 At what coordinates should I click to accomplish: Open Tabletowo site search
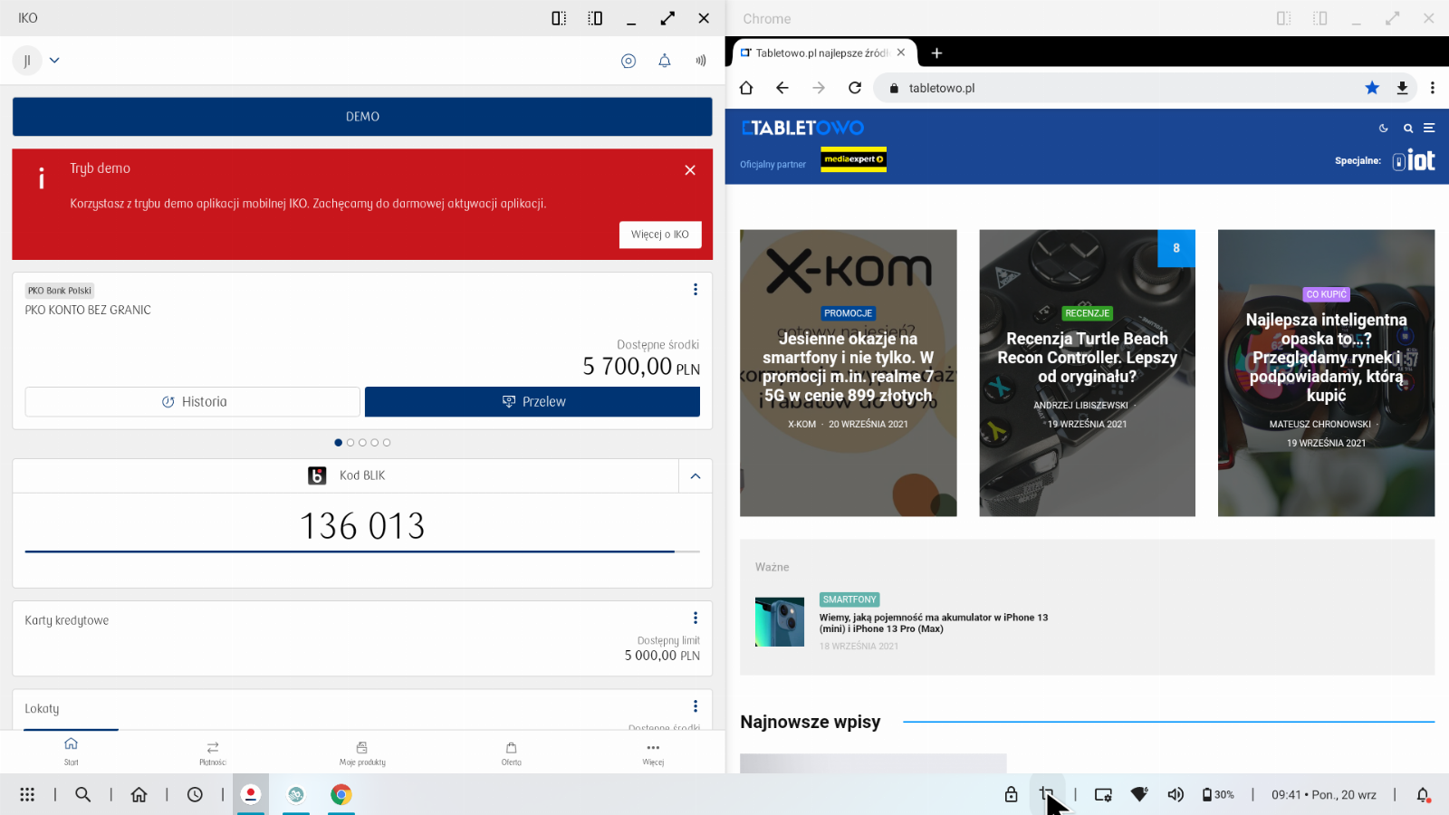click(1408, 129)
